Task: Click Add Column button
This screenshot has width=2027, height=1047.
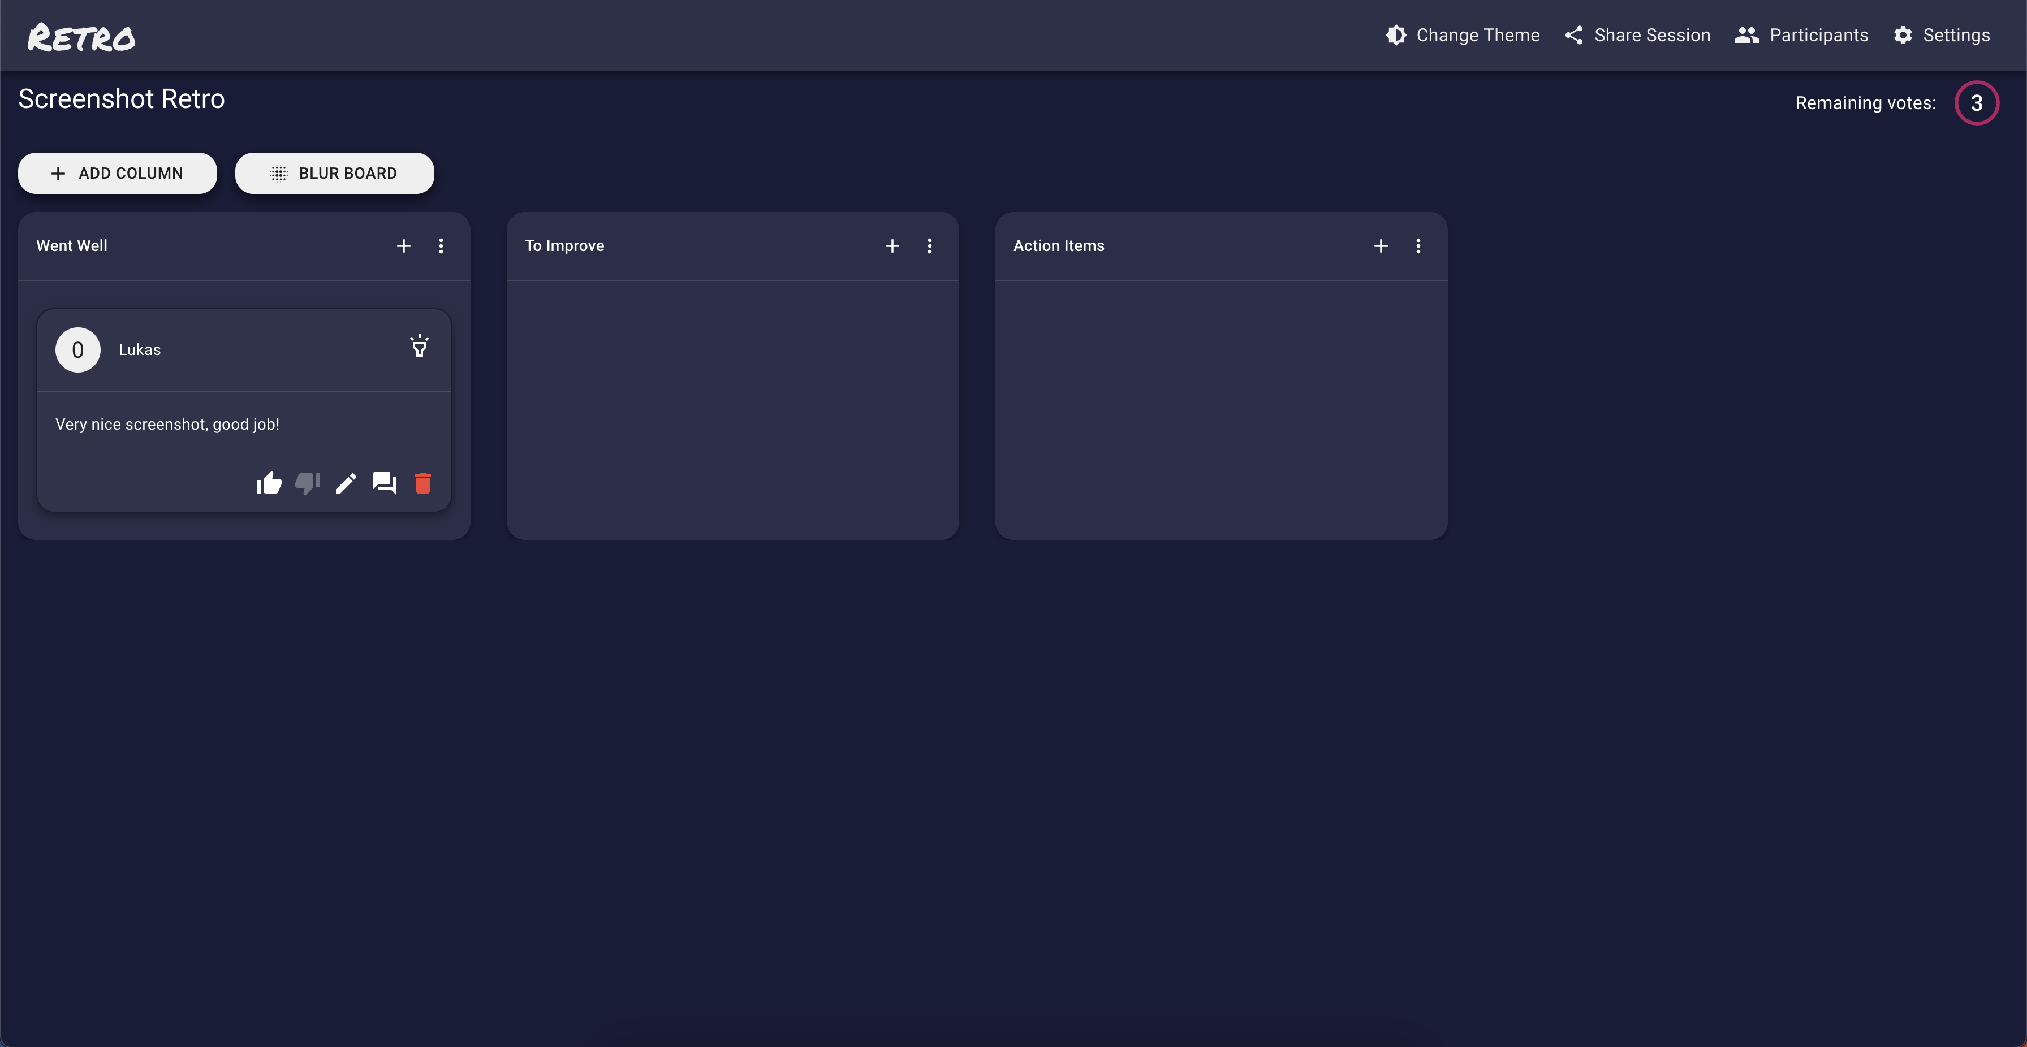Action: click(x=117, y=173)
